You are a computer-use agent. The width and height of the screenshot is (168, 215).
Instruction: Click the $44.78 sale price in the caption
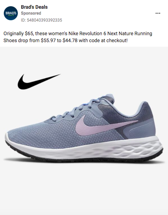pyautogui.click(x=70, y=40)
